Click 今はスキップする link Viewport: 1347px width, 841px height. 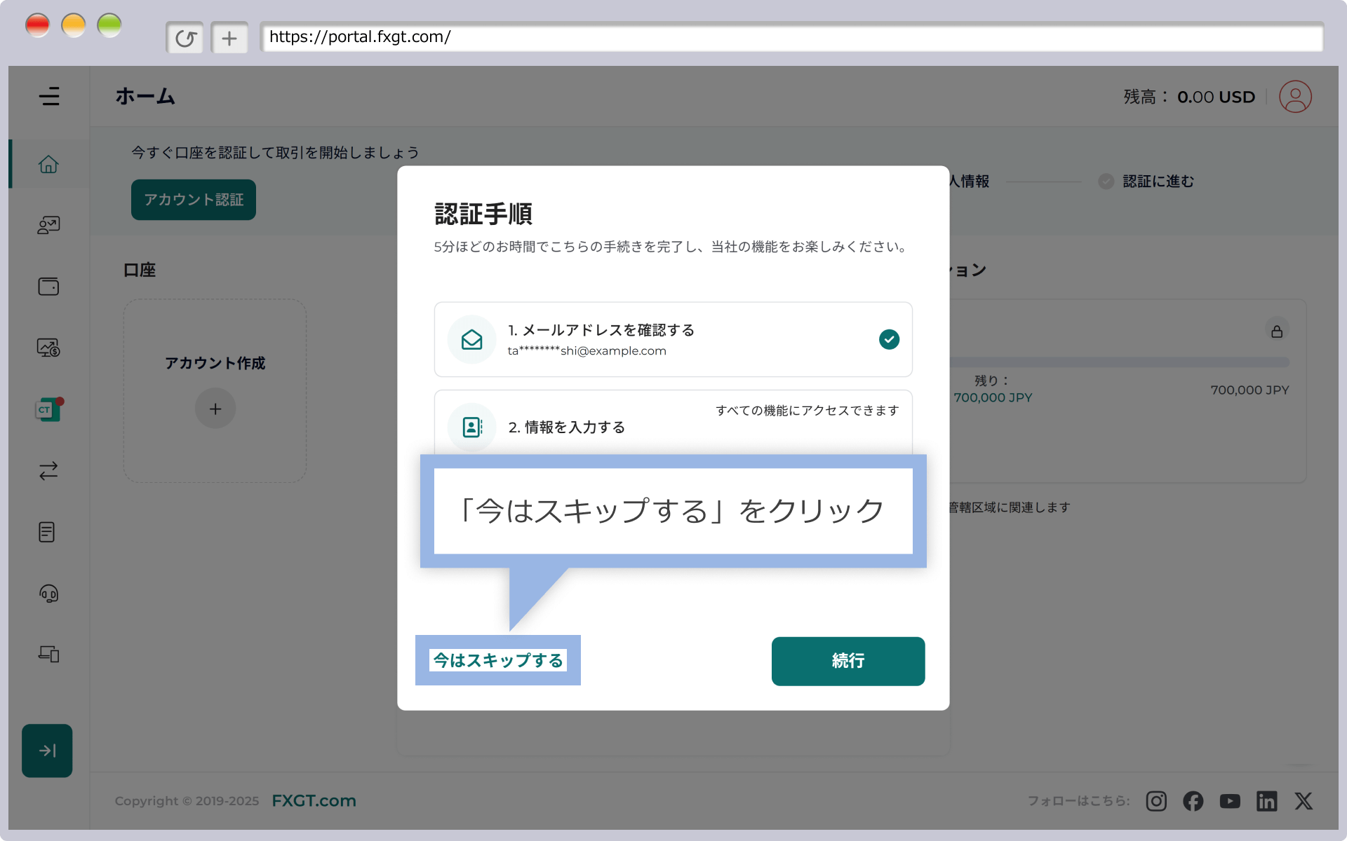498,660
